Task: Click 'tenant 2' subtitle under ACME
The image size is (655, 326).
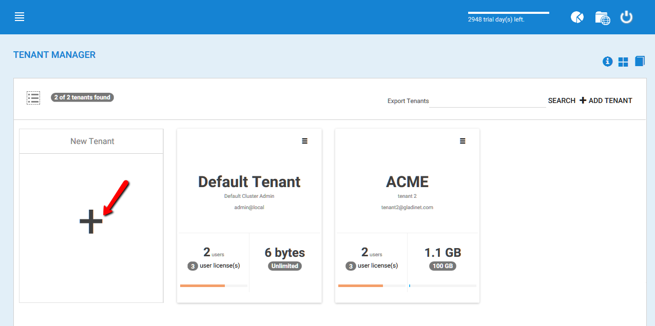Action: [407, 196]
